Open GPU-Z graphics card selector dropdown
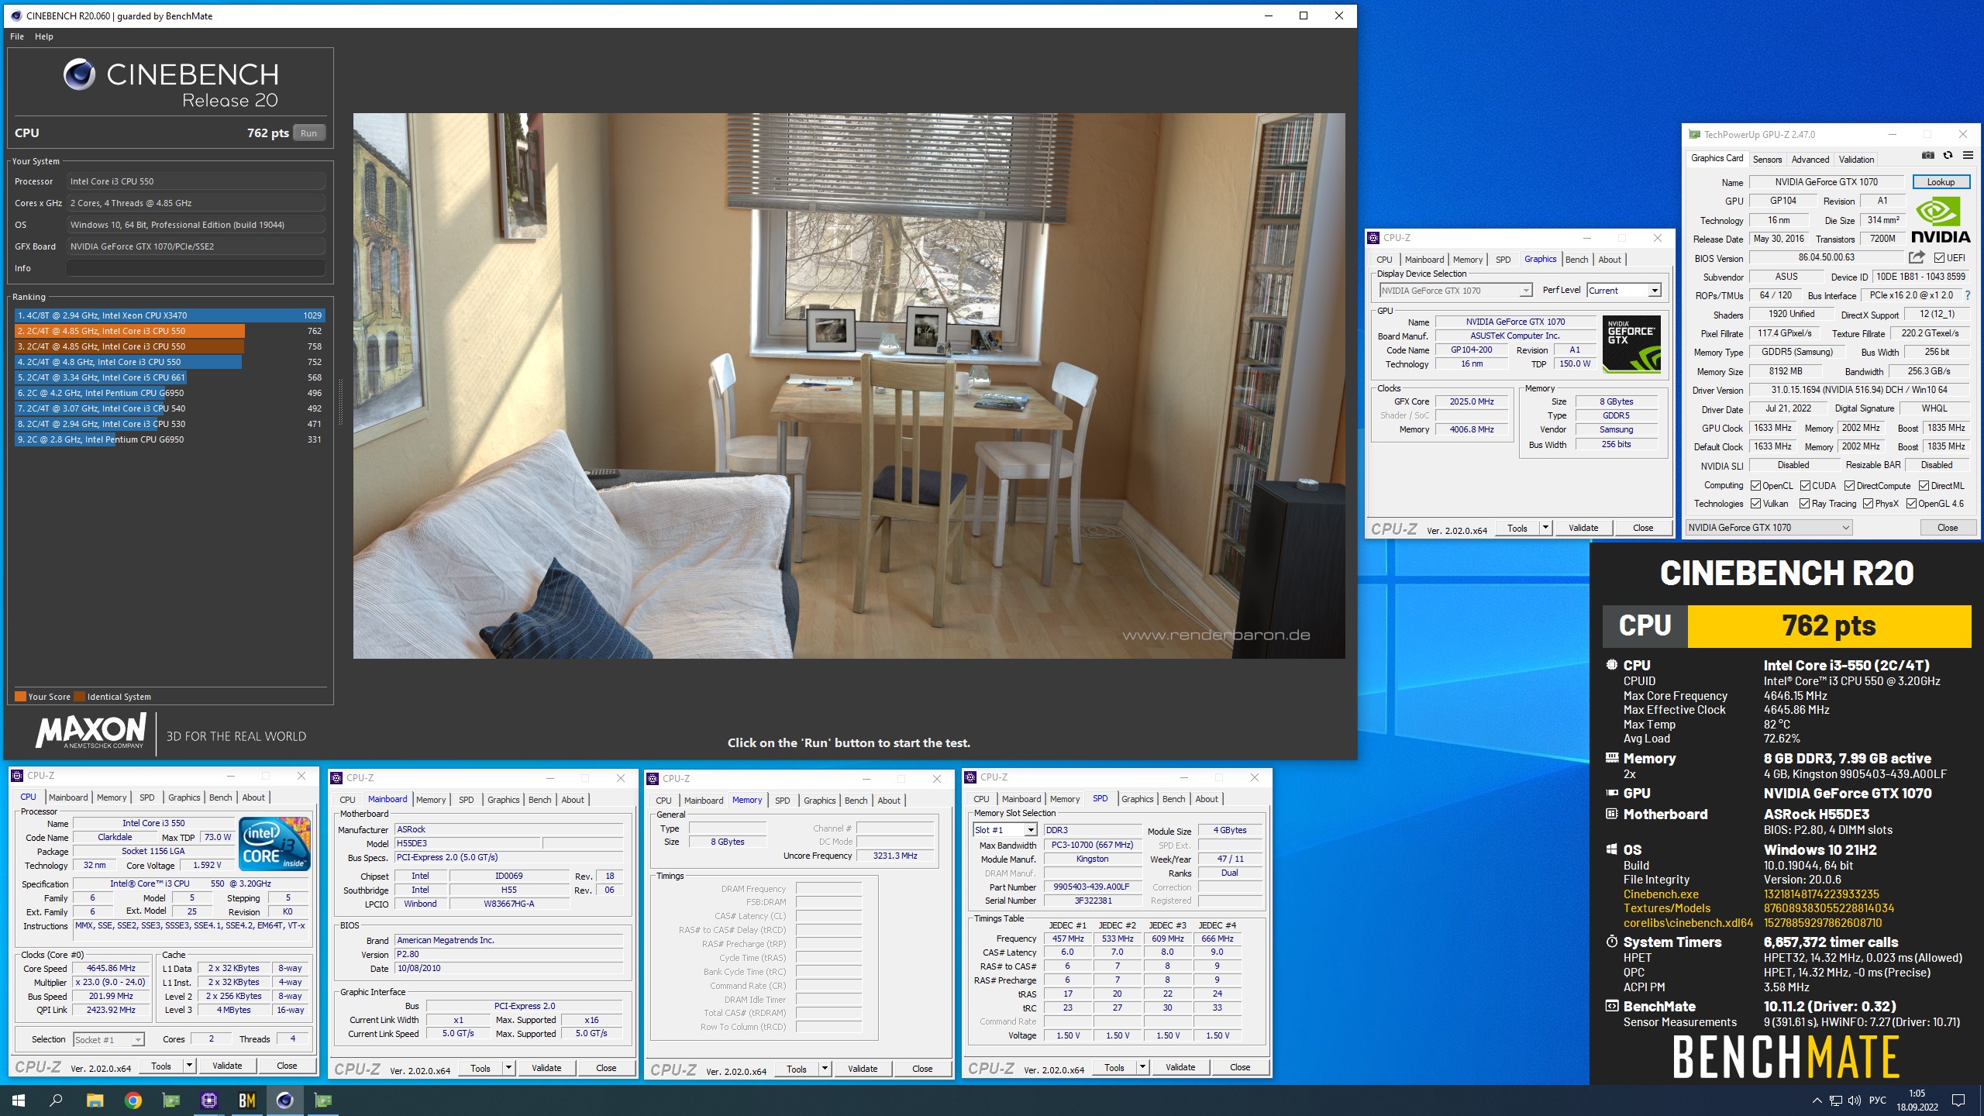 pyautogui.click(x=1769, y=528)
